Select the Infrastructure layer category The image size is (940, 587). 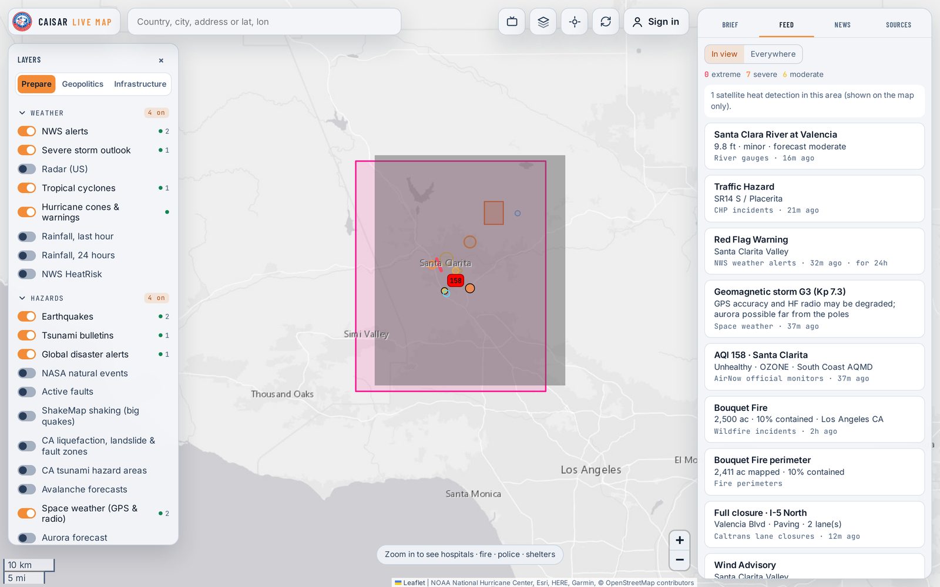pyautogui.click(x=140, y=84)
